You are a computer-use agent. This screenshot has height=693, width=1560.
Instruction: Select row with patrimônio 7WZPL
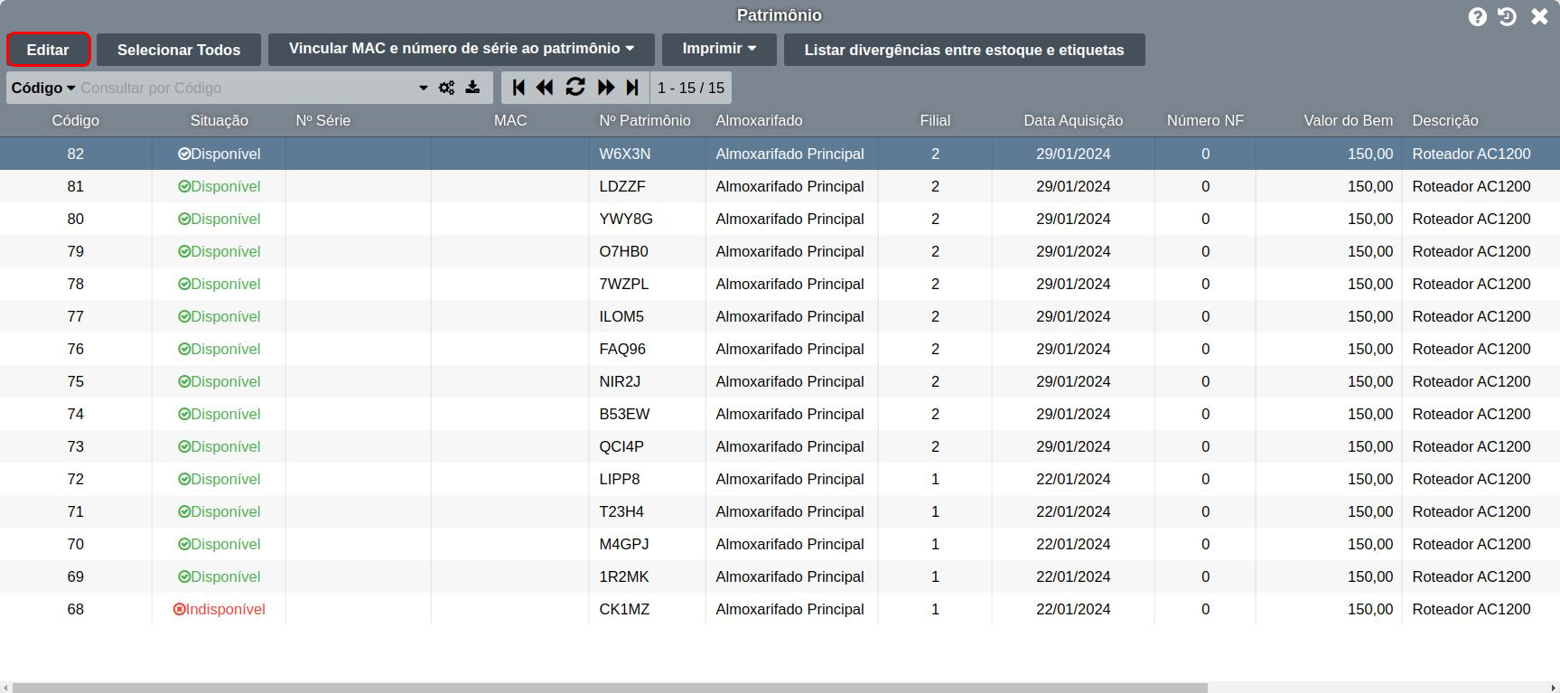coord(780,284)
